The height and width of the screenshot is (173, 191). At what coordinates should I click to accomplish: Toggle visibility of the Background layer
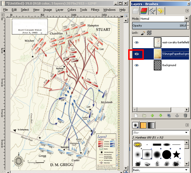(x=137, y=65)
